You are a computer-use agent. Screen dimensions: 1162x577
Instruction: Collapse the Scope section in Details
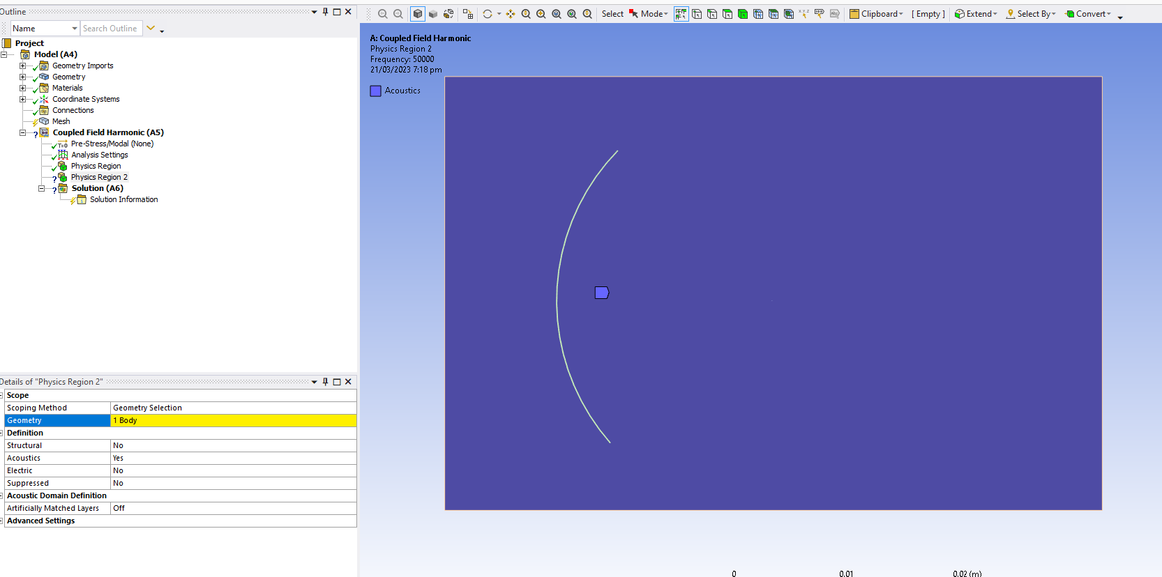(1, 395)
